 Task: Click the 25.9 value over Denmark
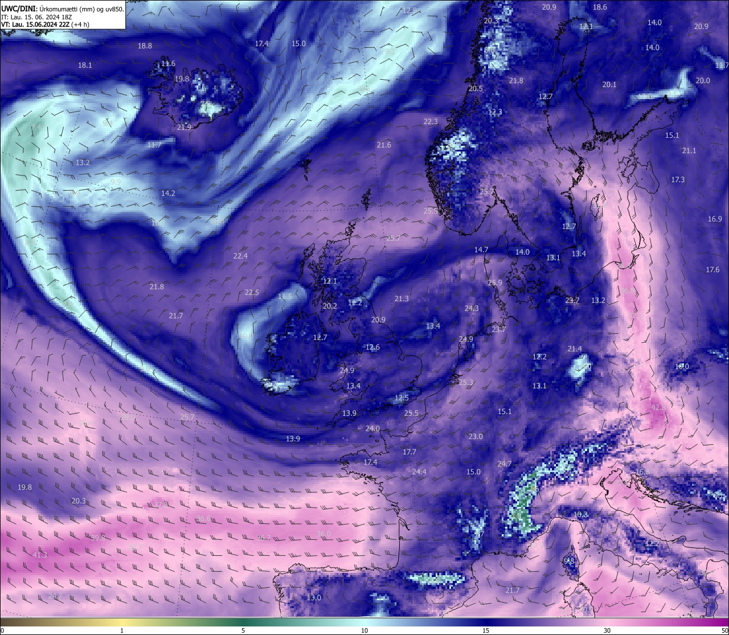click(495, 282)
